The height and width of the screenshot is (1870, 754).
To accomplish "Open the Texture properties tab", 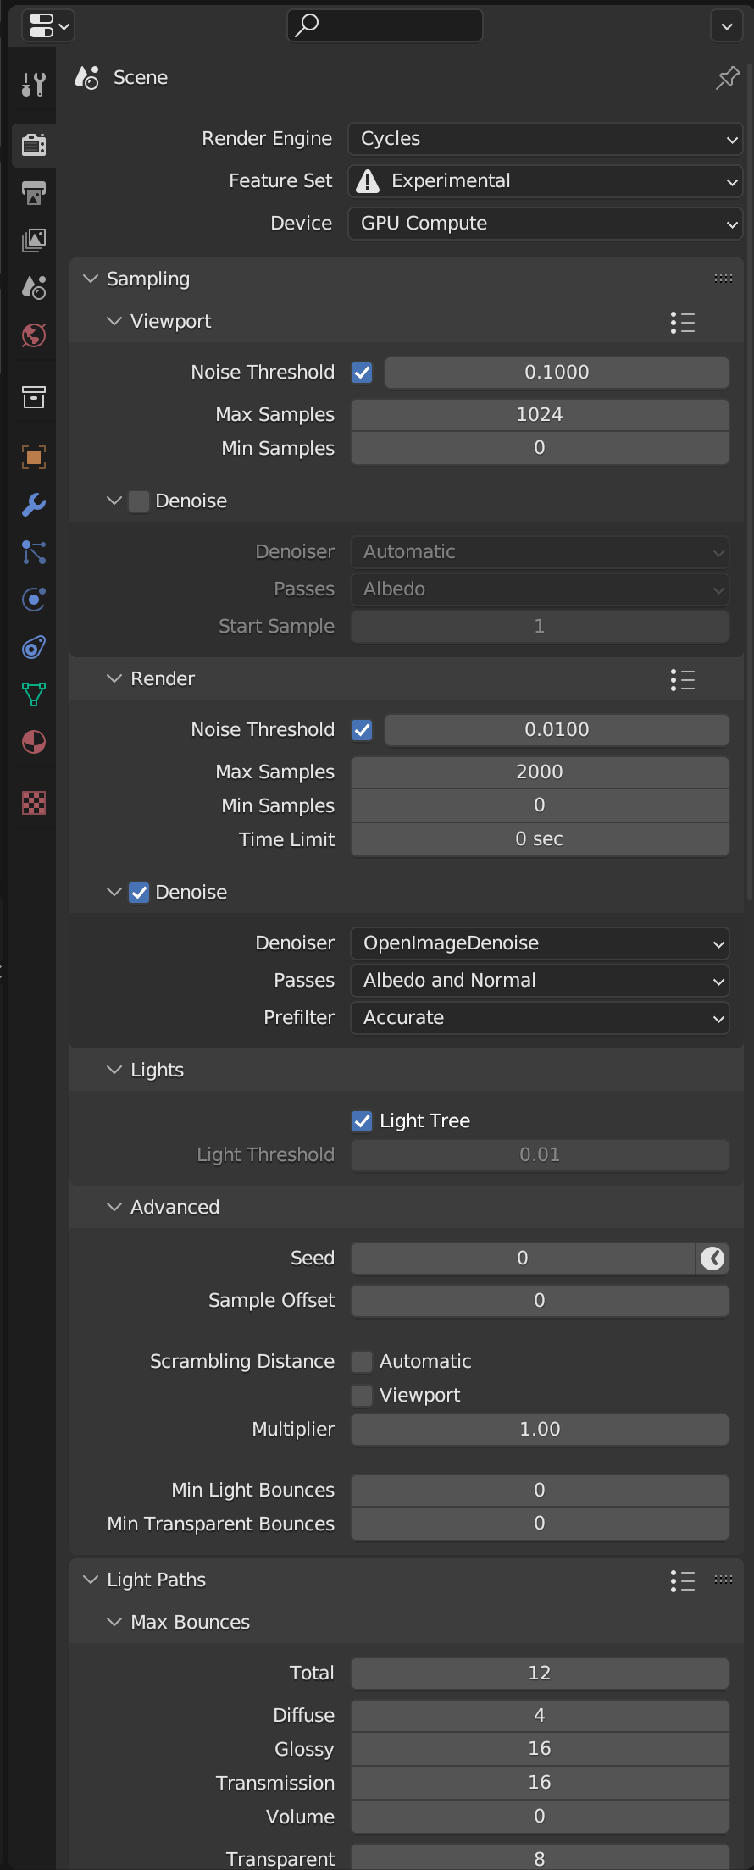I will [x=34, y=802].
